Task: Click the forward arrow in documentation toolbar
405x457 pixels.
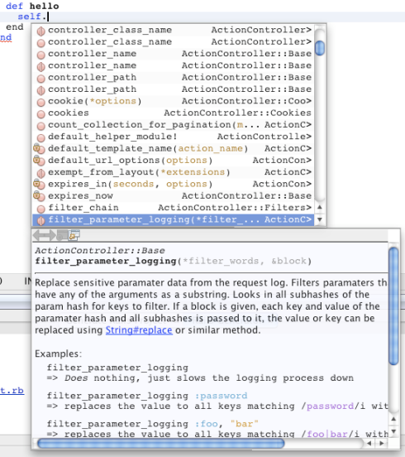Action: (x=50, y=235)
